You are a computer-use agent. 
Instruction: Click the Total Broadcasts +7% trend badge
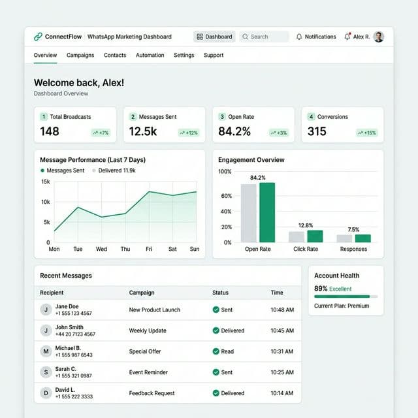coord(100,133)
